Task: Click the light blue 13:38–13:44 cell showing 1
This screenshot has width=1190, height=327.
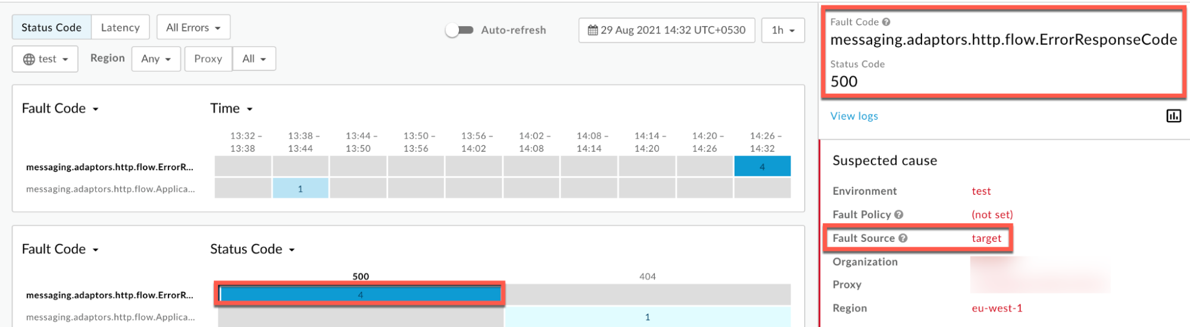Action: point(300,189)
